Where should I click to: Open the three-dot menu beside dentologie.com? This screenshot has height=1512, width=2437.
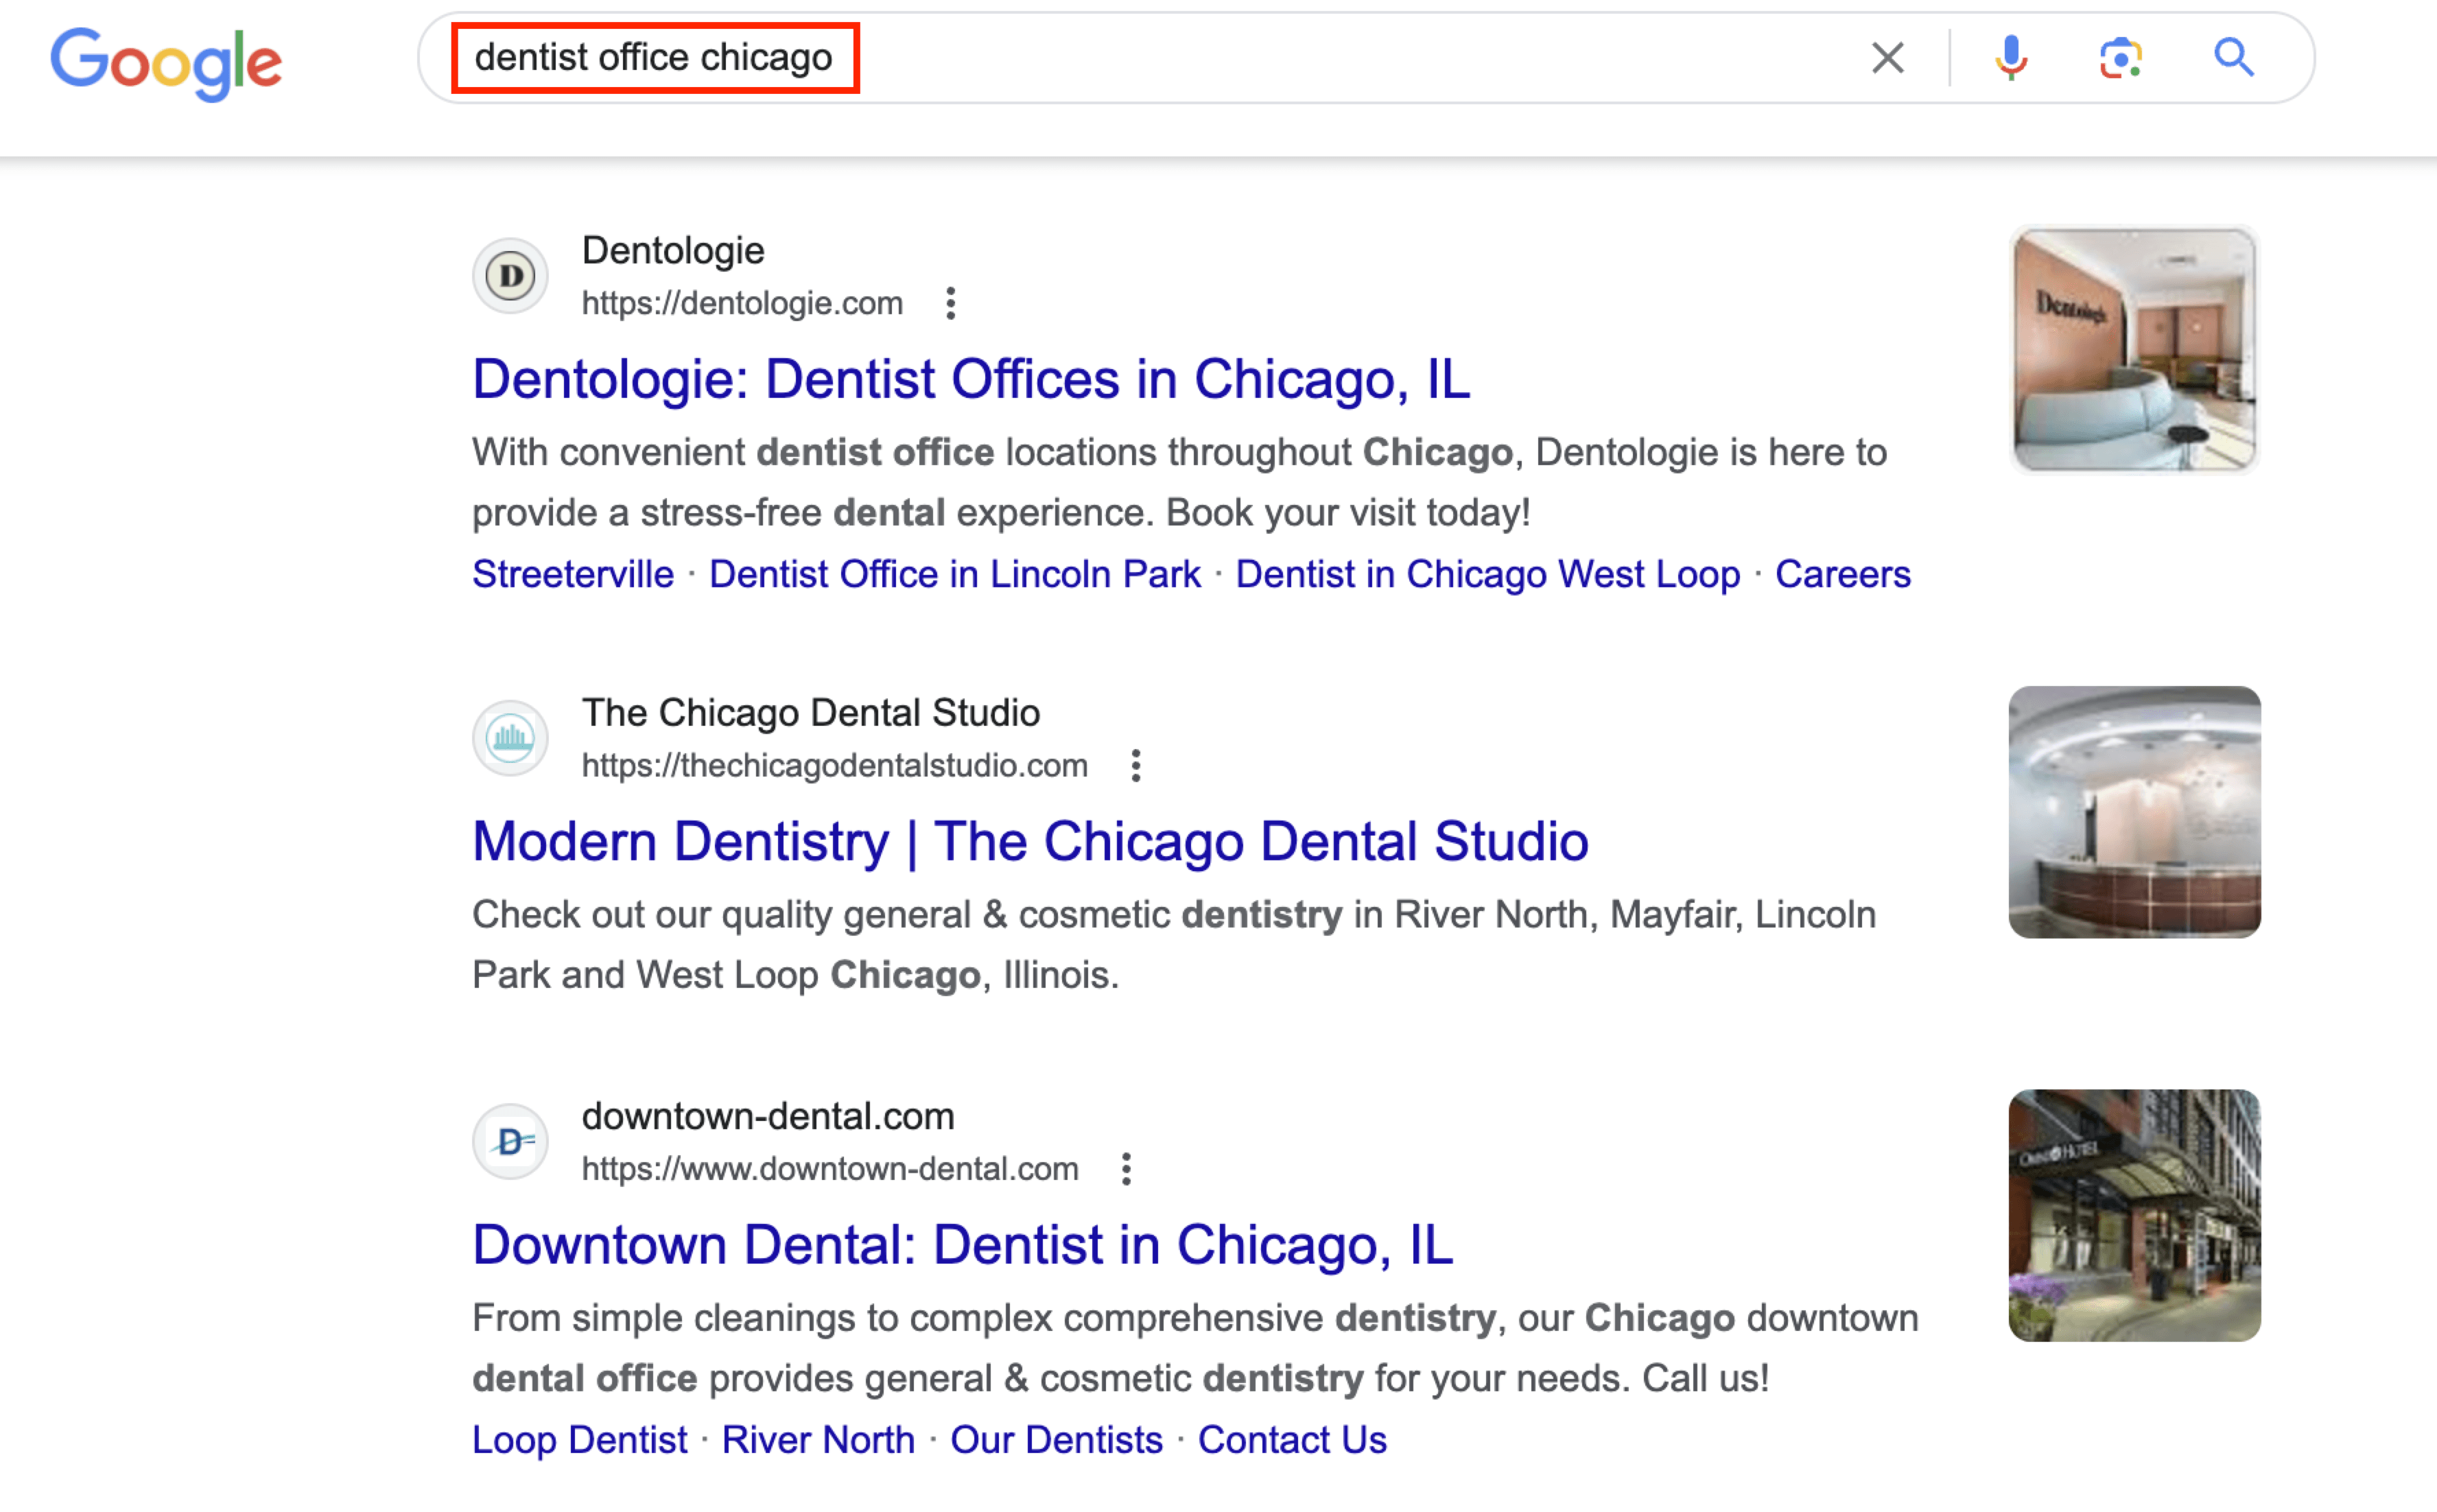950,303
